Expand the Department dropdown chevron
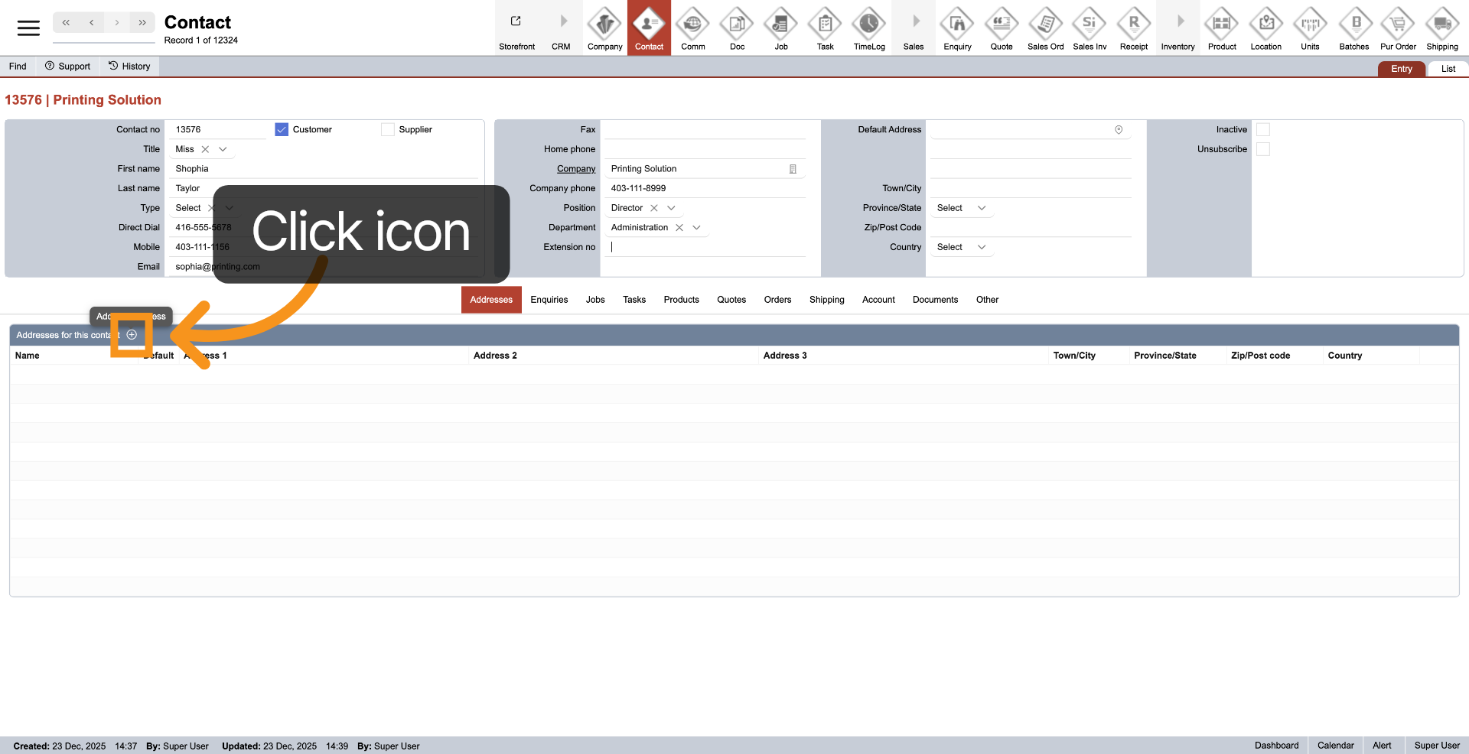Image resolution: width=1469 pixels, height=754 pixels. coord(696,228)
